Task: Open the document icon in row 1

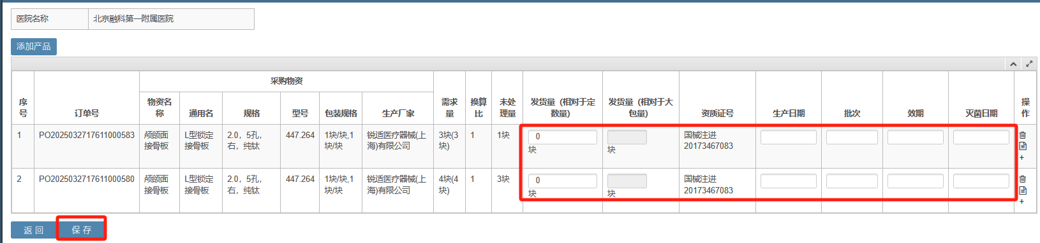Action: (x=1022, y=146)
